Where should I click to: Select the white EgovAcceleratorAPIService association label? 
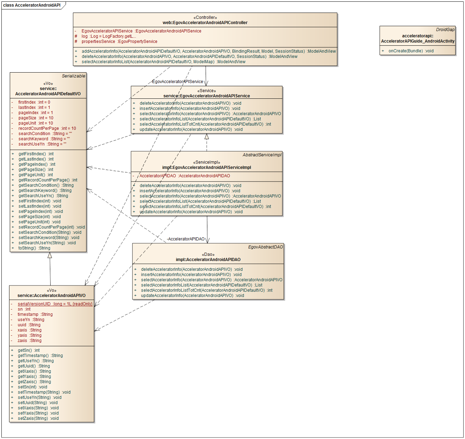pyautogui.click(x=177, y=82)
